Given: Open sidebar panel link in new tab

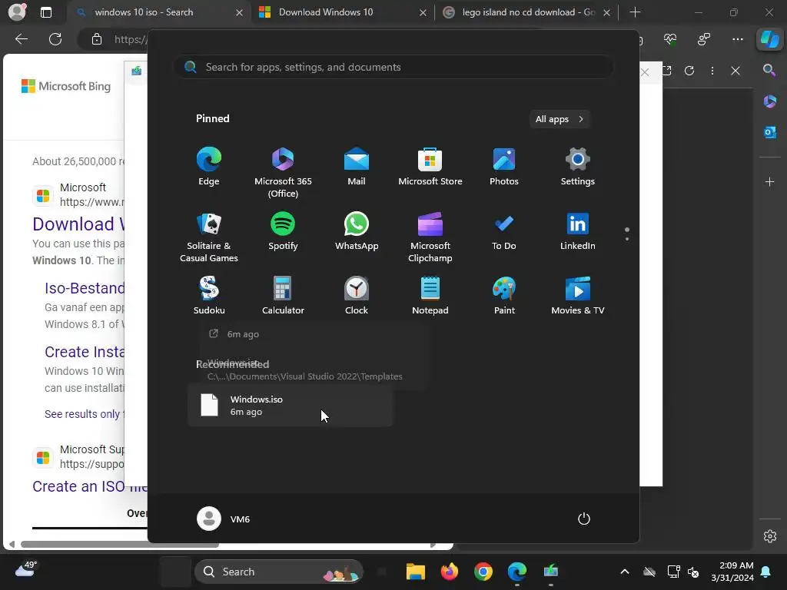Looking at the screenshot, I should (666, 71).
